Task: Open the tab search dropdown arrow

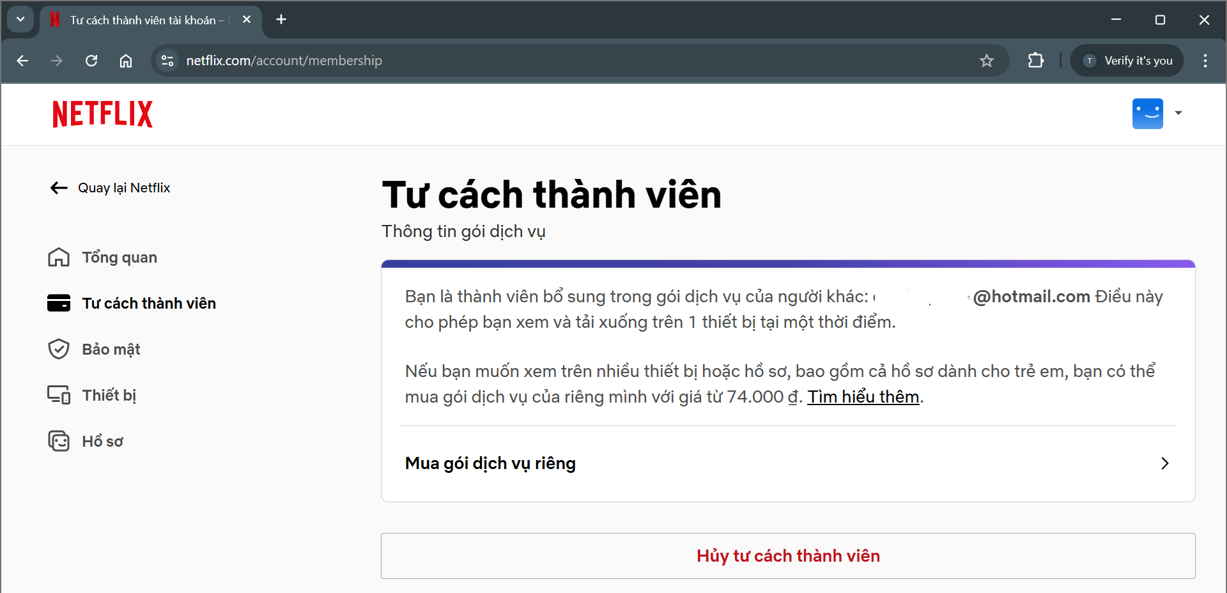Action: coord(20,20)
